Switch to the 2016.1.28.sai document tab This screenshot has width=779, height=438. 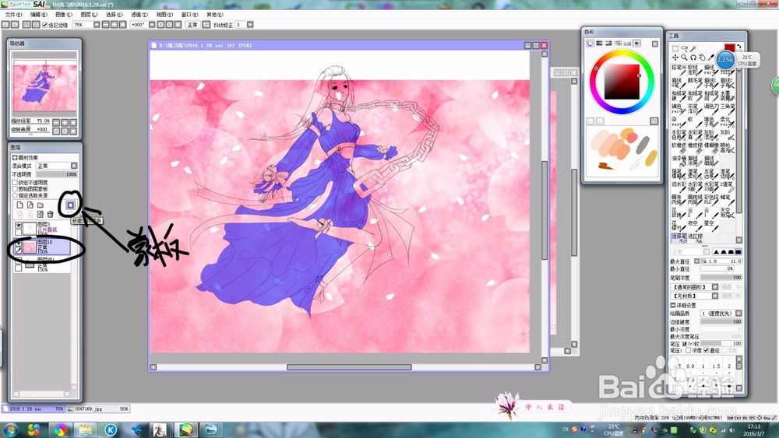[33, 408]
